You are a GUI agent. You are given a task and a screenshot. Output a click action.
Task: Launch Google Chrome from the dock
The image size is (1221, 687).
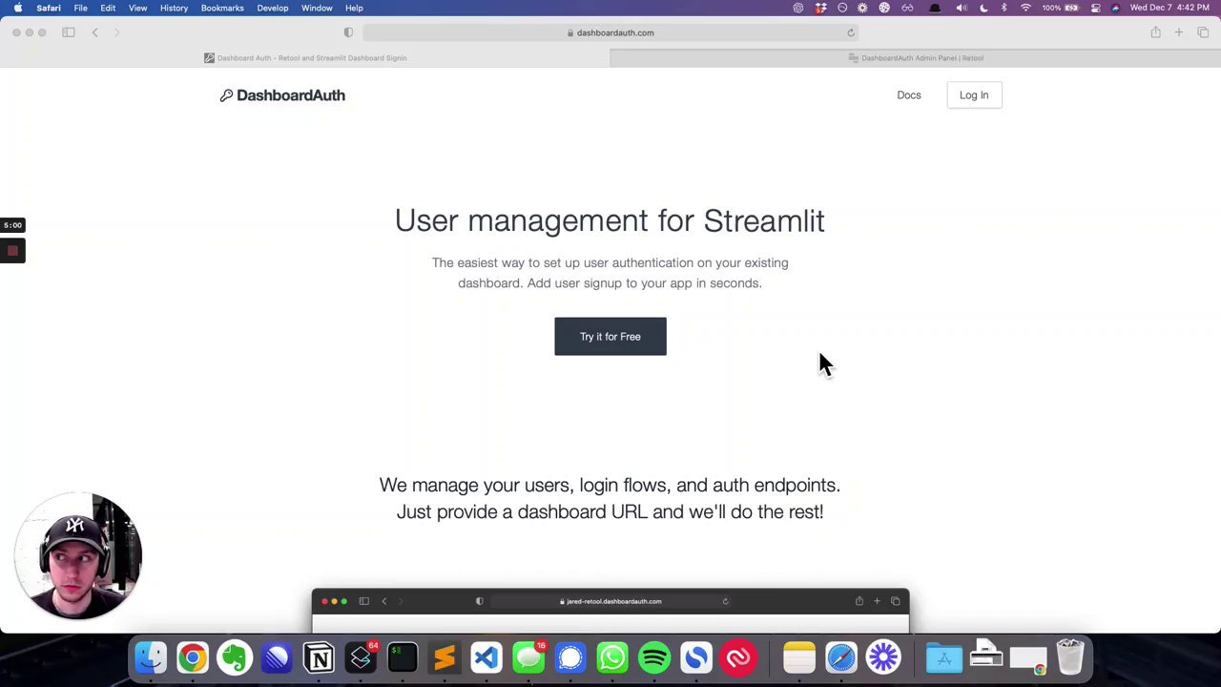tap(192, 657)
